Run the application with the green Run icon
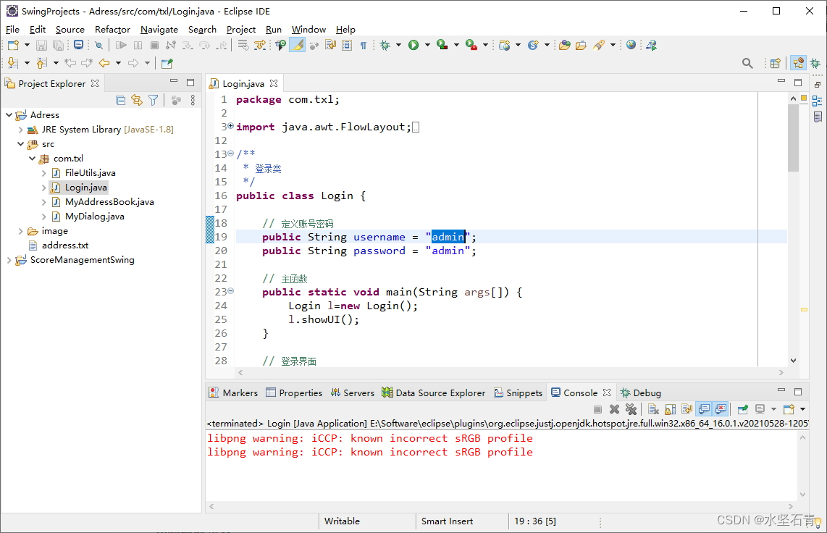827x533 pixels. click(x=413, y=45)
